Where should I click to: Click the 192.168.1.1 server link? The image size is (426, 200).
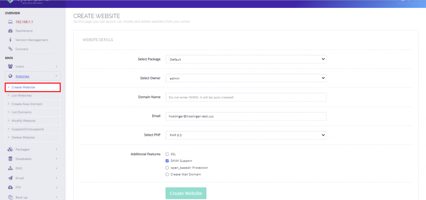coord(24,22)
